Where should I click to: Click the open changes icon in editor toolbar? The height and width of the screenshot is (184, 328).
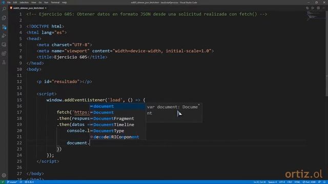pos(307,8)
